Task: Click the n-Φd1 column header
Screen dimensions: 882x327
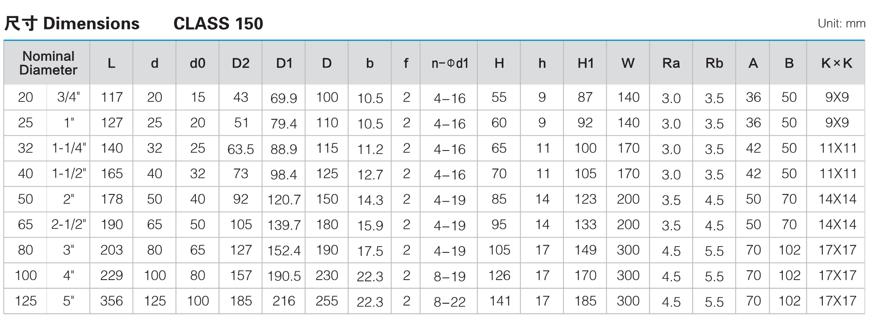Action: tap(449, 63)
